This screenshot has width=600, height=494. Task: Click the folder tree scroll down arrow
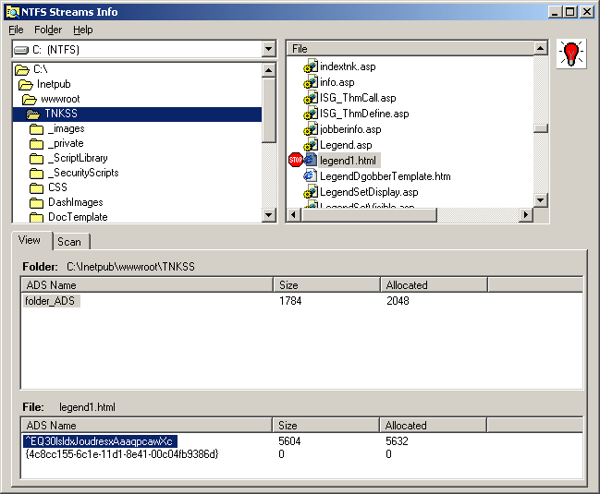(269, 215)
